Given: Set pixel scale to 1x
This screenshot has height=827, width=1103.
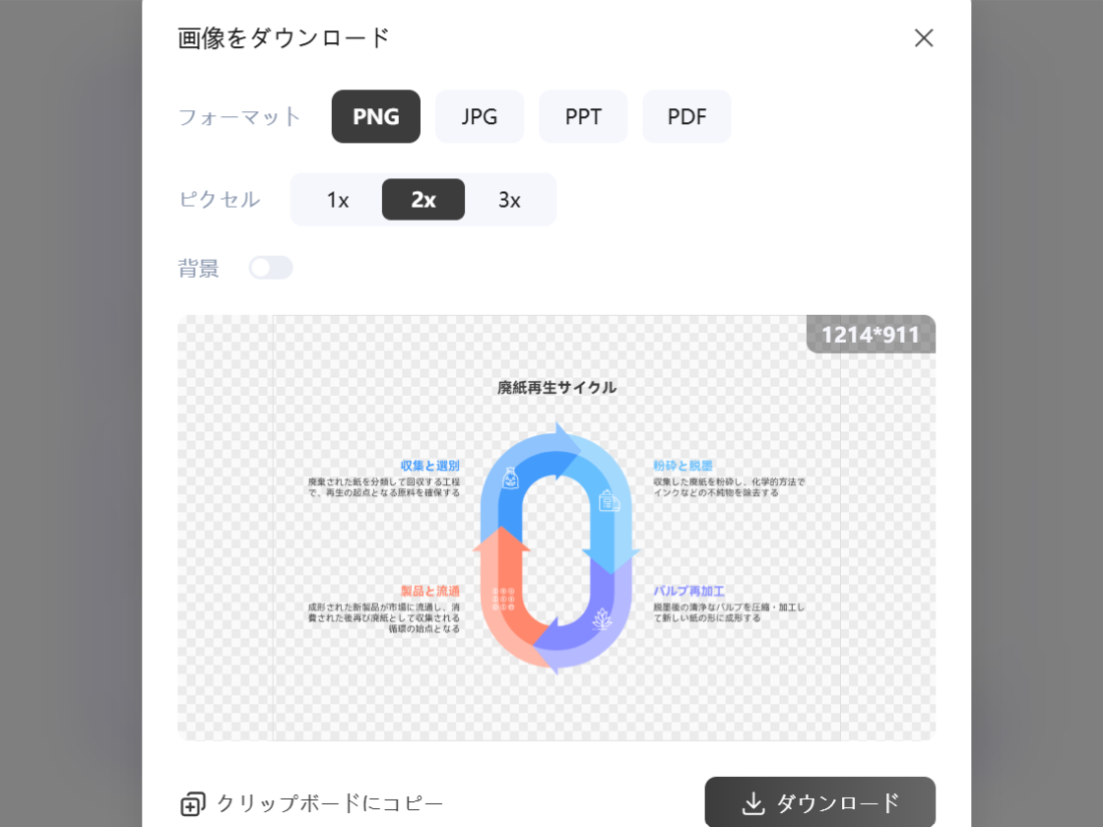Looking at the screenshot, I should coord(338,200).
